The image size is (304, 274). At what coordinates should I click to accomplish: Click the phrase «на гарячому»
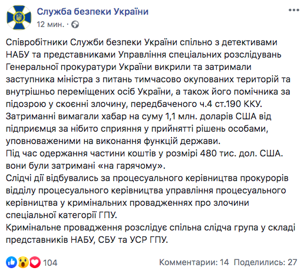(x=131, y=166)
